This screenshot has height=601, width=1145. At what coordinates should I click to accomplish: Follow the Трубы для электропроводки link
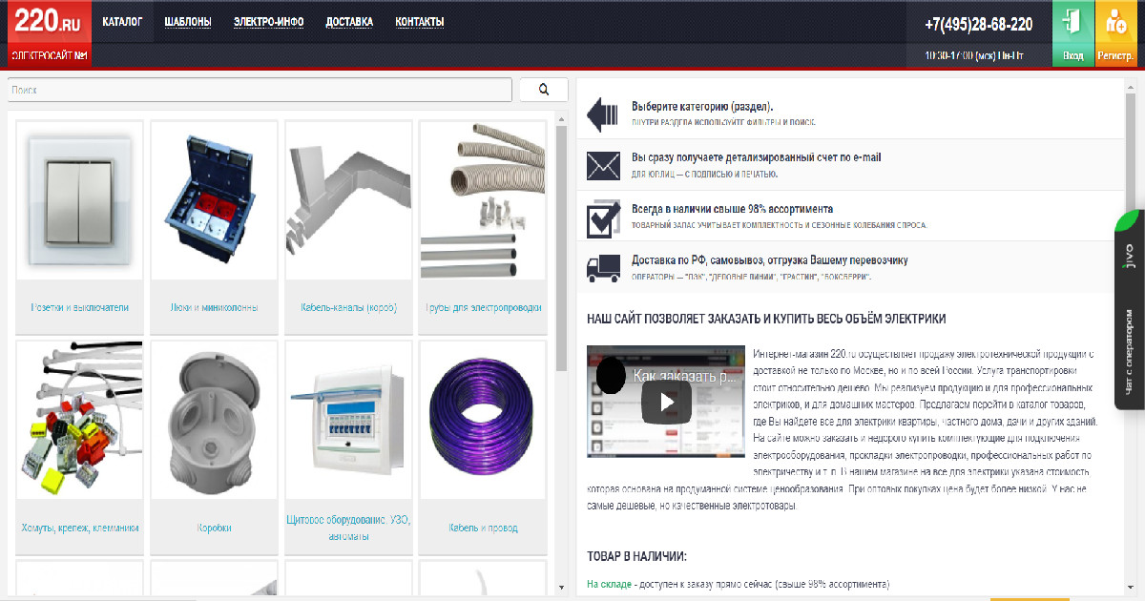point(483,308)
